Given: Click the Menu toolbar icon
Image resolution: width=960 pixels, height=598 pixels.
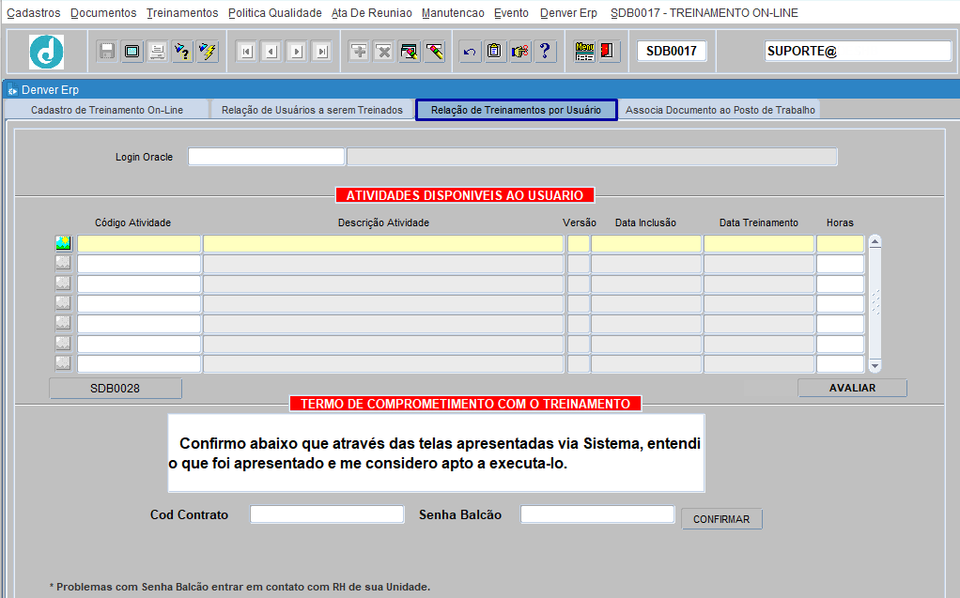Looking at the screenshot, I should click(x=584, y=52).
